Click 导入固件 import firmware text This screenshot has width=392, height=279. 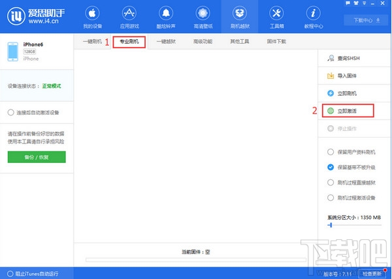[347, 76]
